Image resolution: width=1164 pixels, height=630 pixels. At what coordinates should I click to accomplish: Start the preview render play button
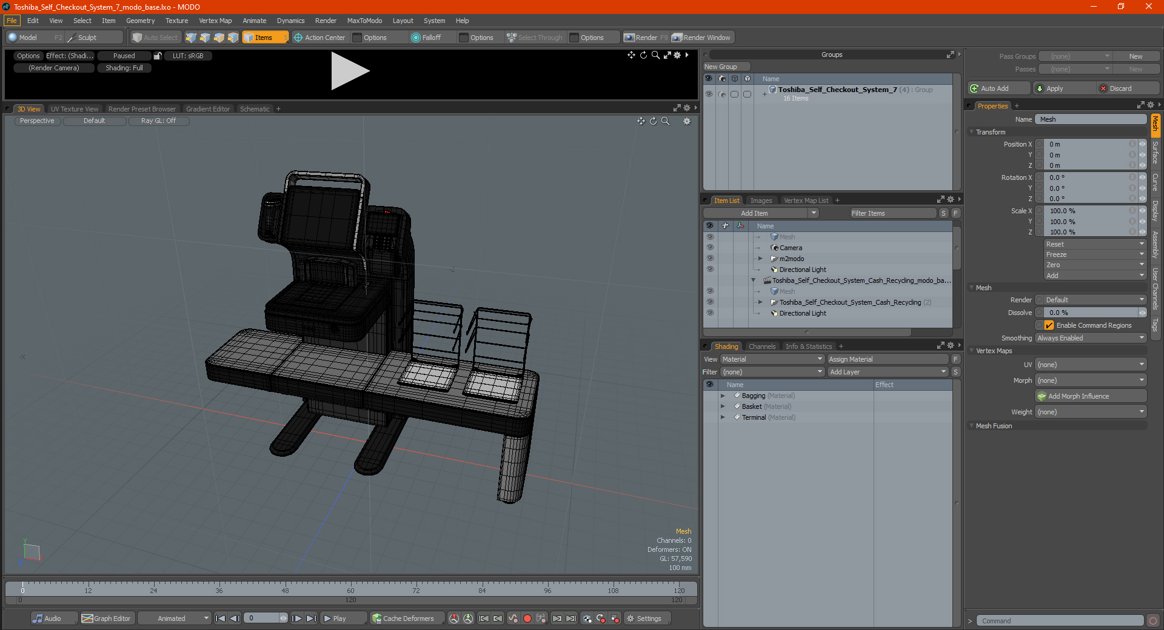click(350, 71)
